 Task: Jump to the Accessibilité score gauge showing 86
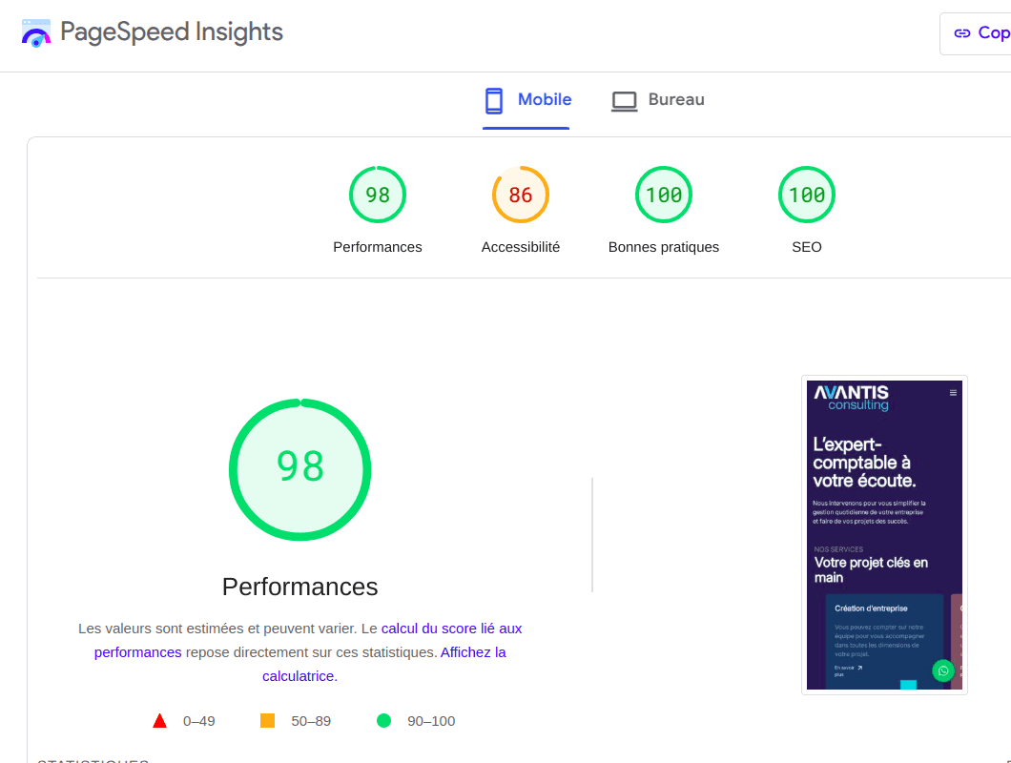[520, 196]
